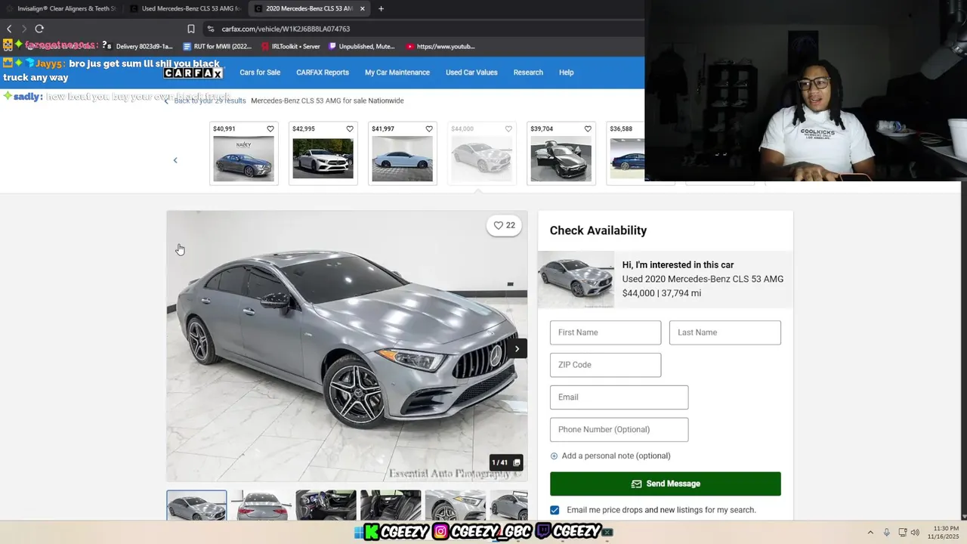Screen dimensions: 967x544
Task: Open the Cars for Sale menu
Action: click(260, 73)
